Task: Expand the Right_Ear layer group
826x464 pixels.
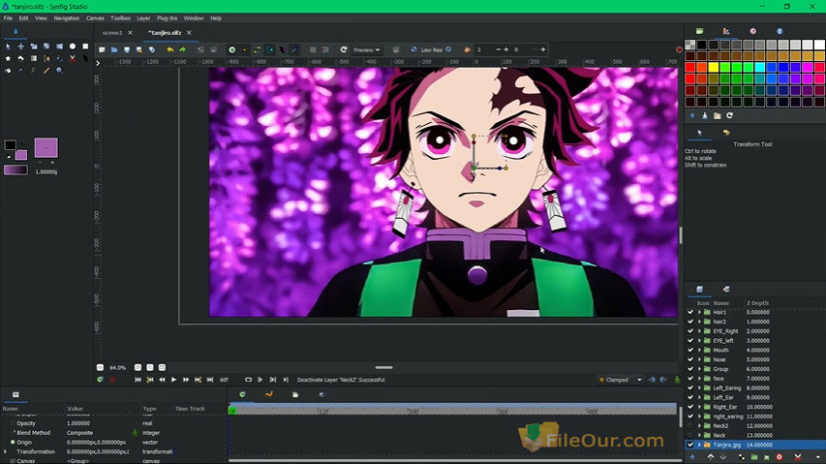Action: (699, 407)
